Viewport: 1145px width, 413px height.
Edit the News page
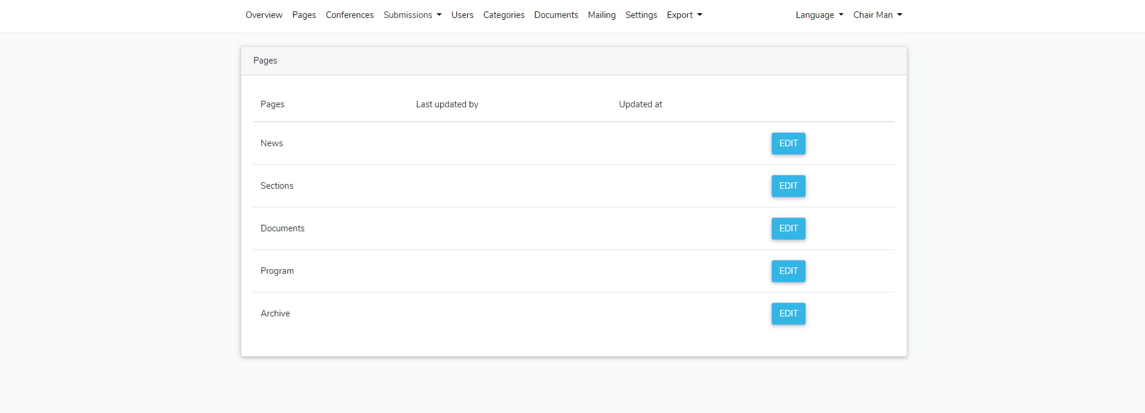click(x=788, y=143)
